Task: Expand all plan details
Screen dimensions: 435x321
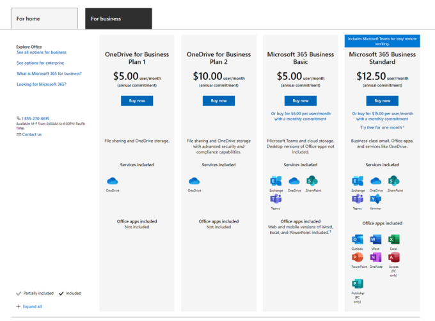Action: 32,306
